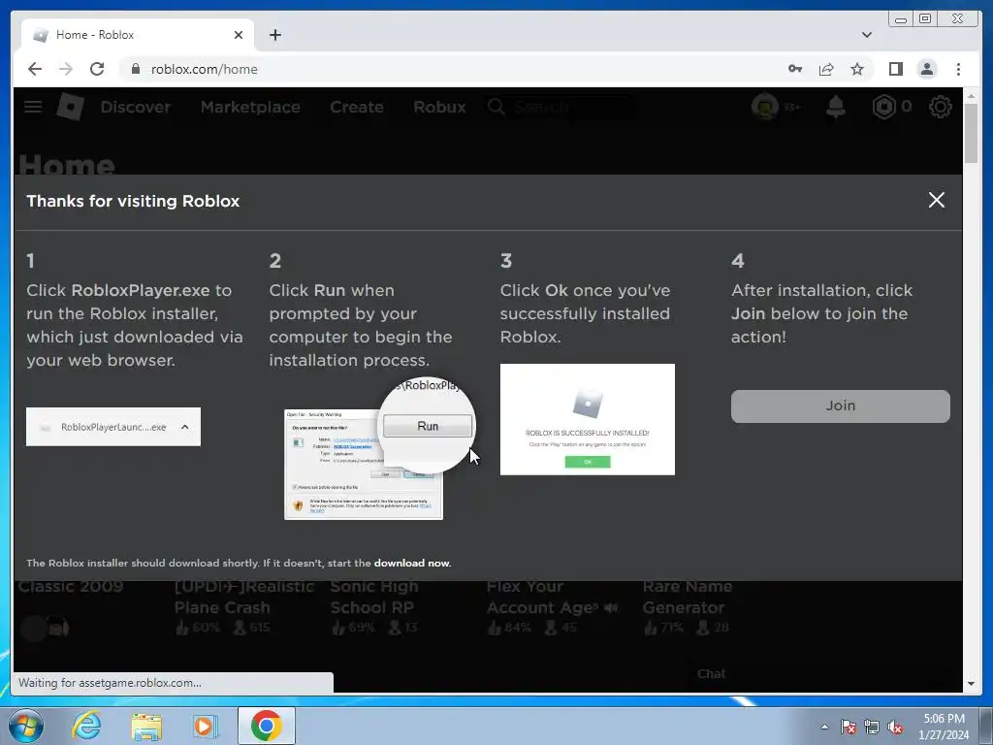Viewport: 993px width, 745px height.
Task: Click the Roblox search field
Action: point(560,107)
